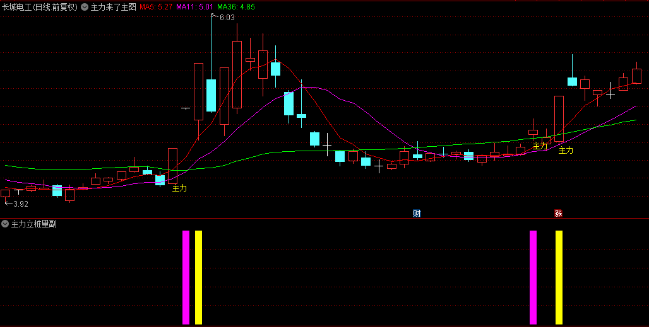Click the 3.92 low price label
Image resolution: width=649 pixels, height=327 pixels.
(x=21, y=204)
